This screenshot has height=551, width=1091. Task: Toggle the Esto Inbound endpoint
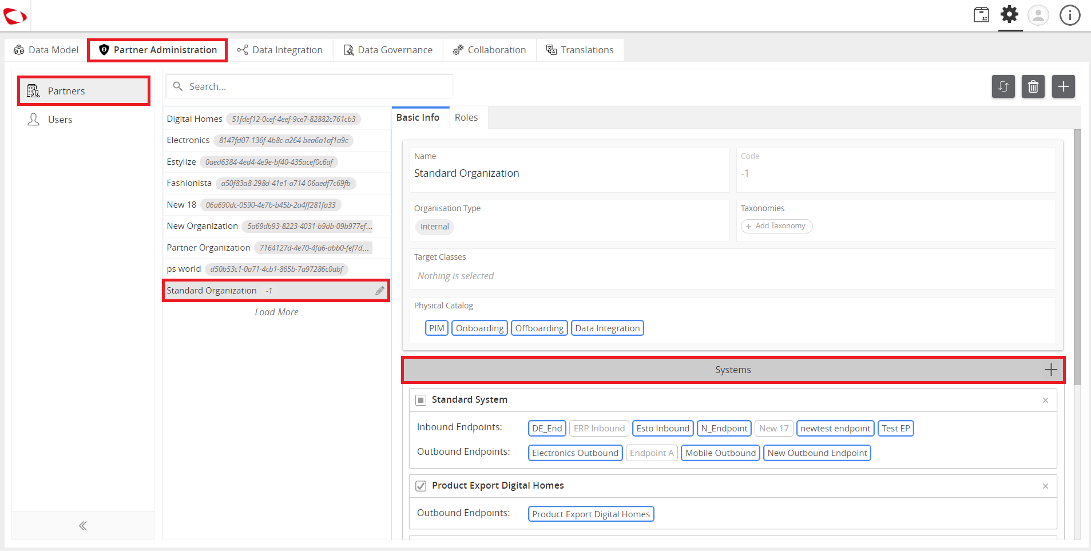[663, 428]
